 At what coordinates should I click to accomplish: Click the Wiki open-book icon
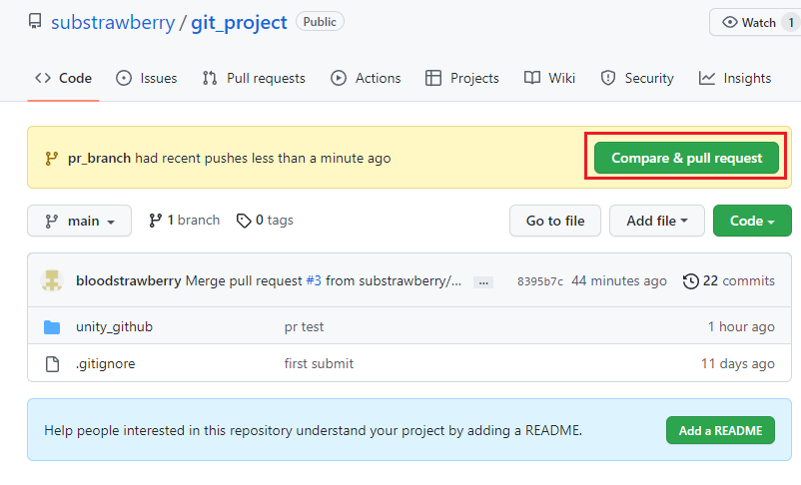click(532, 78)
